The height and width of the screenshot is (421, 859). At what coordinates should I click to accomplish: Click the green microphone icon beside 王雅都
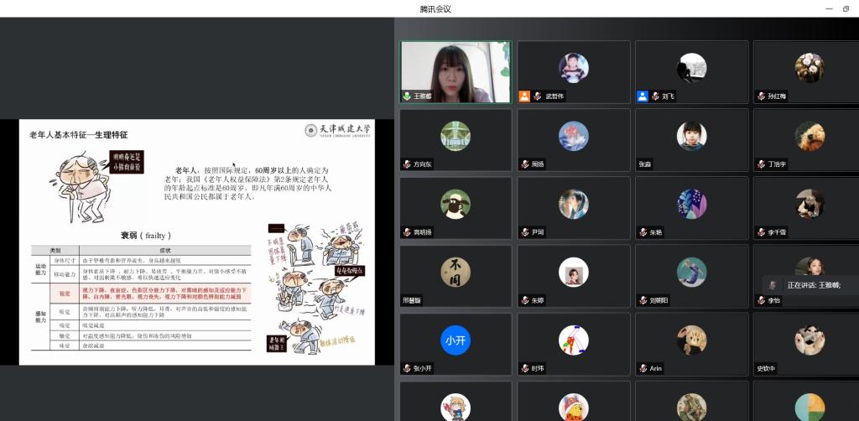tap(407, 96)
